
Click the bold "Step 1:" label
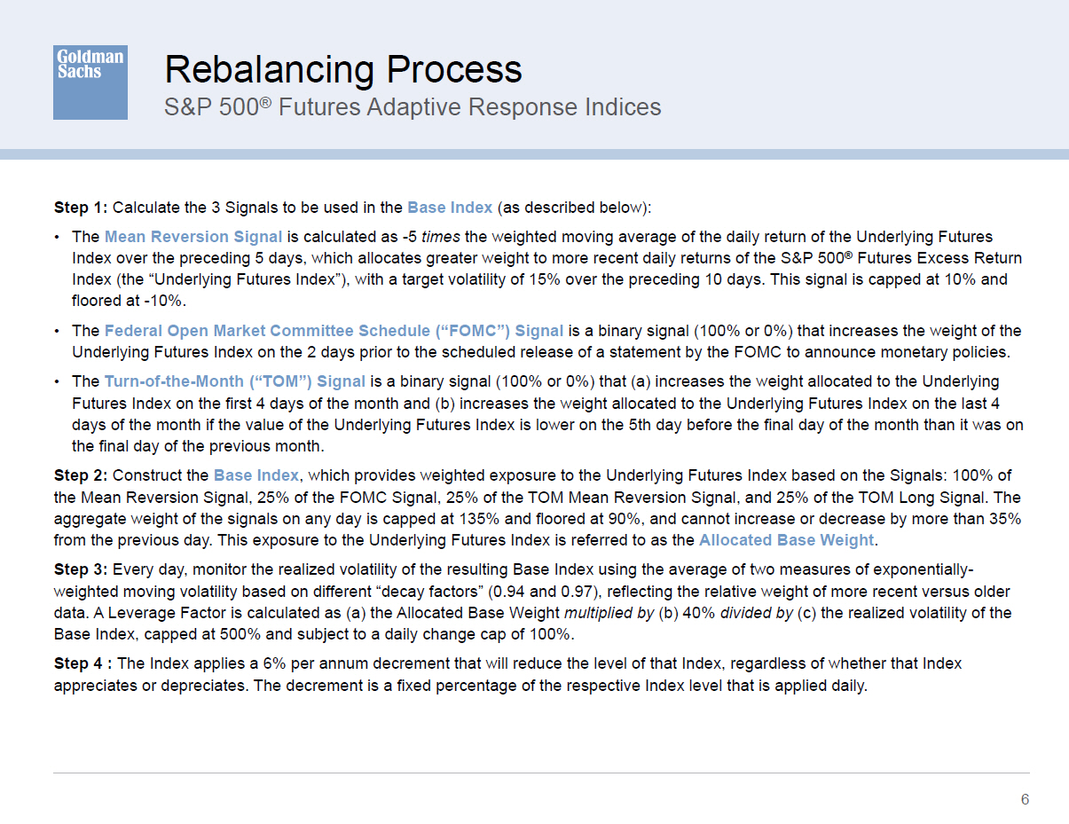[x=81, y=208]
